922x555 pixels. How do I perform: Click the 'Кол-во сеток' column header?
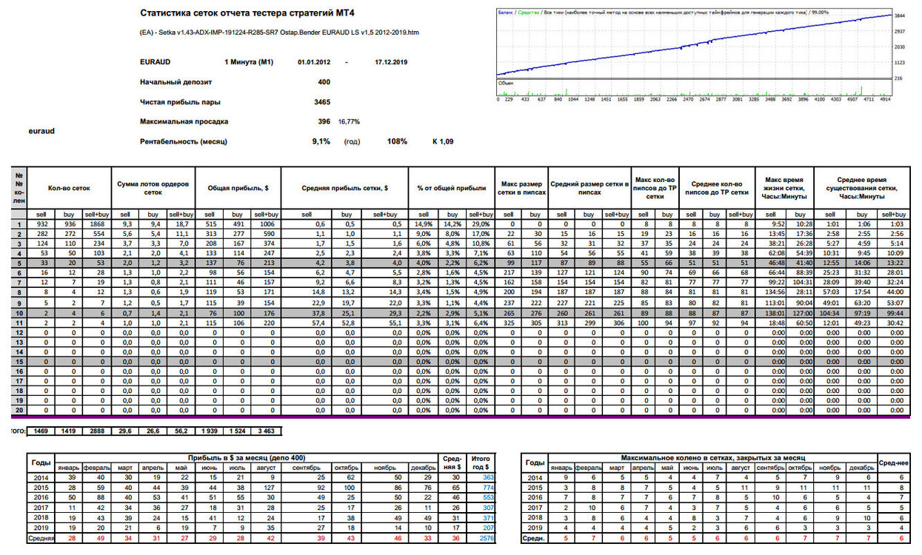[69, 189]
